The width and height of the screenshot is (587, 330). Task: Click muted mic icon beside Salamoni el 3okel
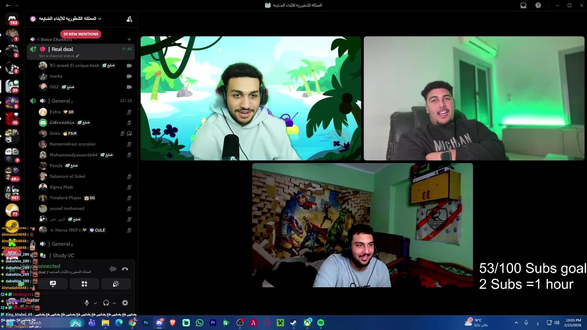pos(129,176)
